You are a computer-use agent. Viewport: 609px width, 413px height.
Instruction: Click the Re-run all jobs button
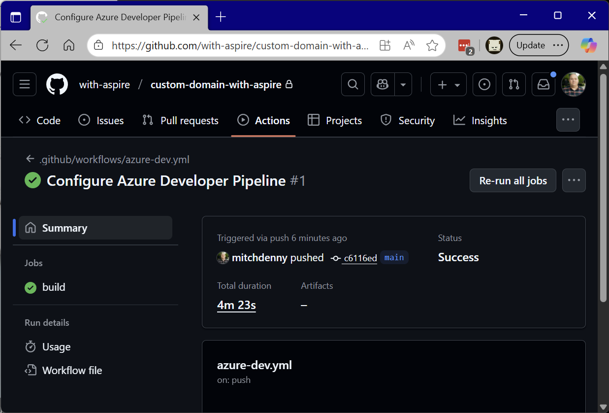click(513, 180)
